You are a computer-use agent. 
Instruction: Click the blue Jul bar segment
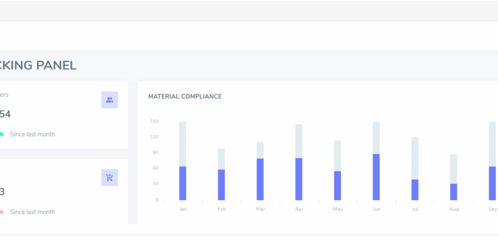415,190
